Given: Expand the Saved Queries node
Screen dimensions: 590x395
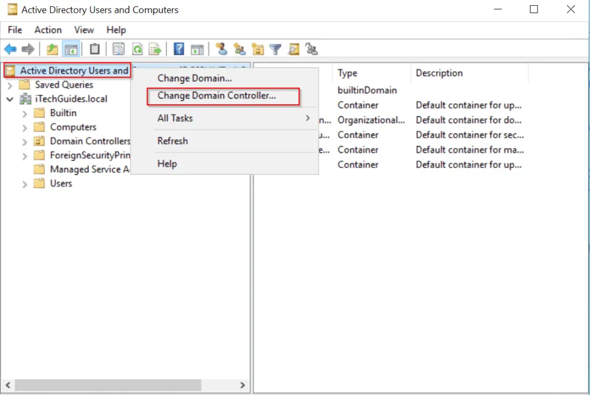Looking at the screenshot, I should coord(10,85).
